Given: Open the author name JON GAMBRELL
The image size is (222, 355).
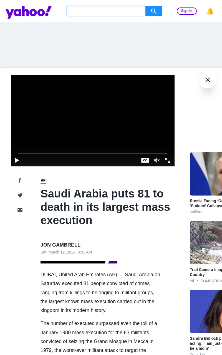Looking at the screenshot, I should click(x=60, y=245).
